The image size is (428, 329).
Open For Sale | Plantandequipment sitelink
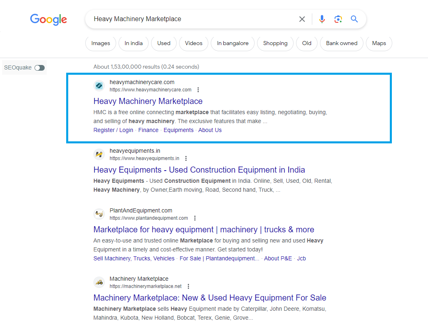(219, 259)
